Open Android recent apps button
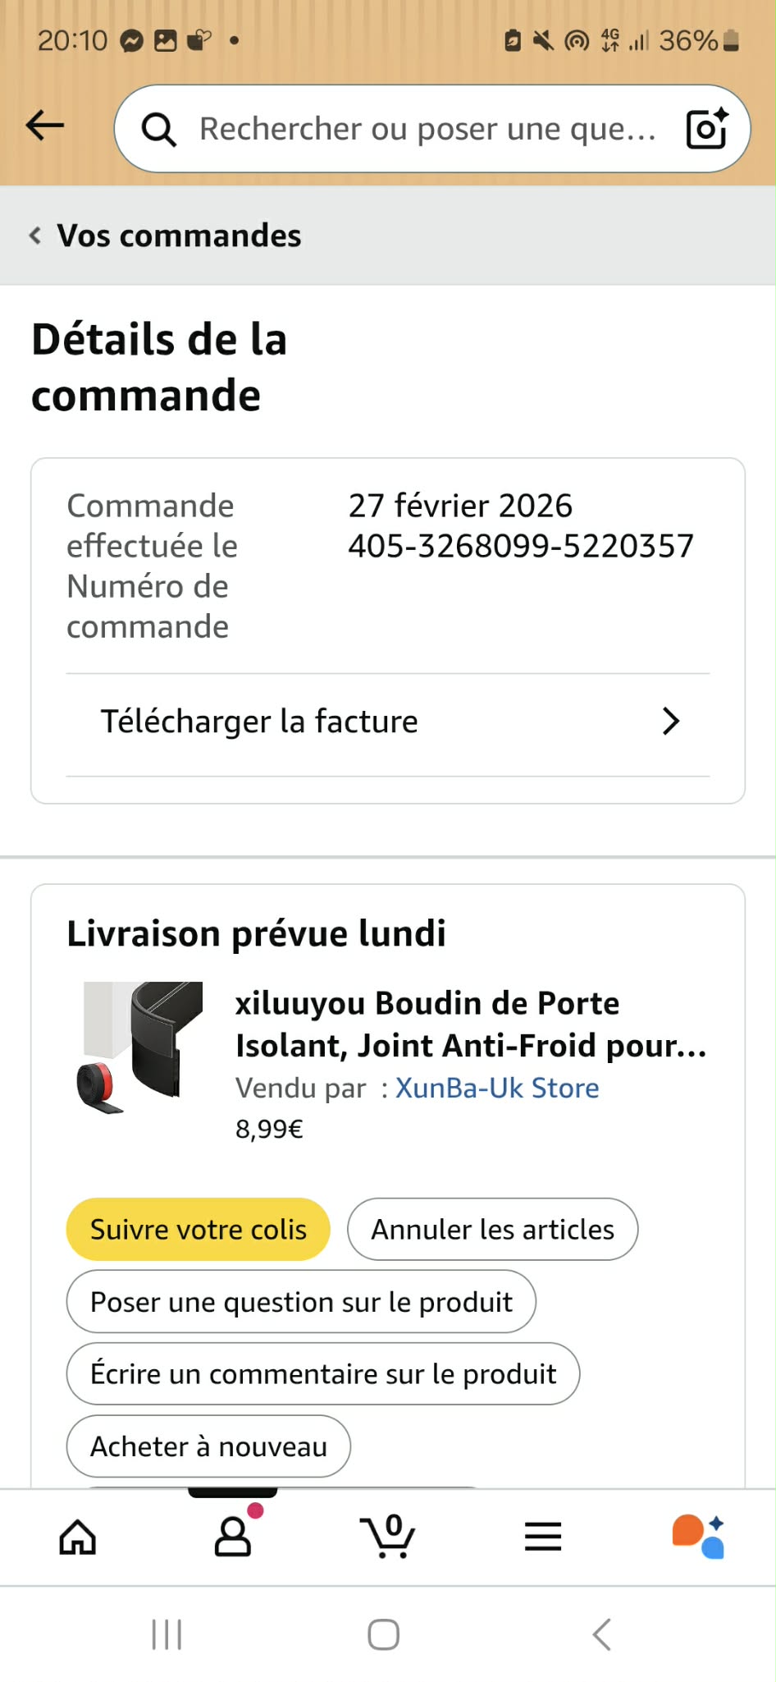Screen dimensions: 776x1682 167,1634
